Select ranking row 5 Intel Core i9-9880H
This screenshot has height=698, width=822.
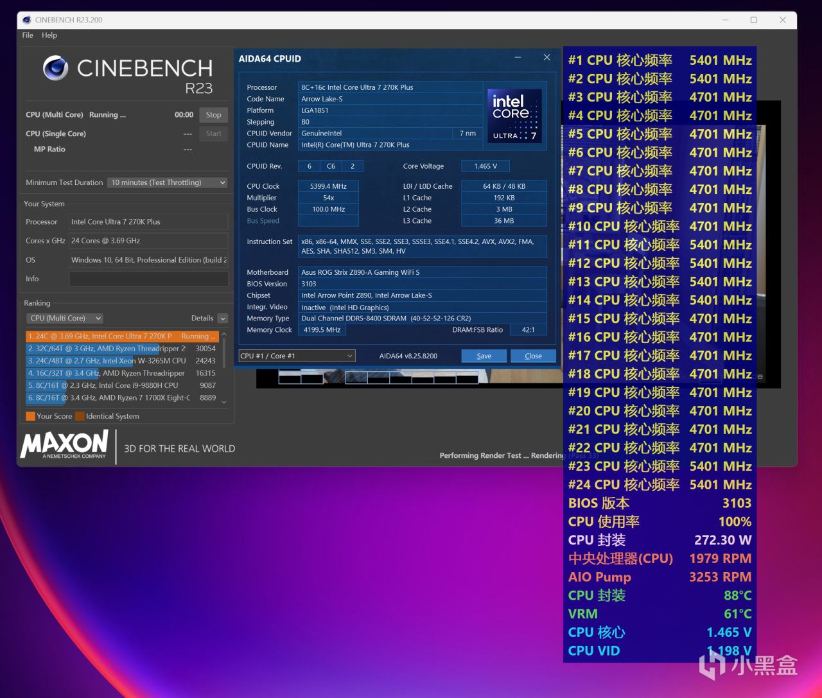coord(122,385)
